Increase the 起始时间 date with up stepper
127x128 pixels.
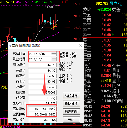54,53
